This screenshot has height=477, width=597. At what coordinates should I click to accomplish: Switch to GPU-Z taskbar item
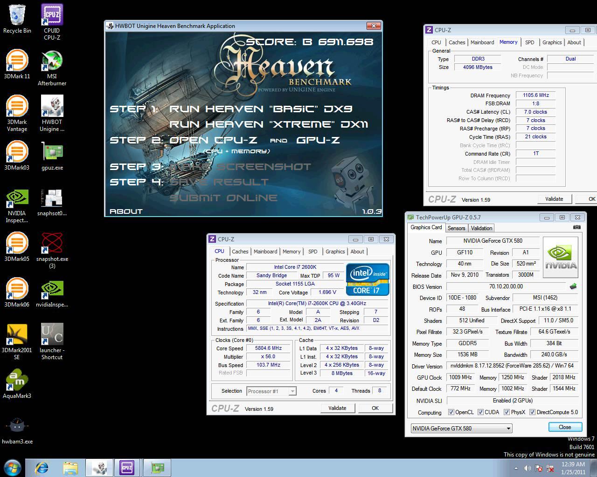157,467
